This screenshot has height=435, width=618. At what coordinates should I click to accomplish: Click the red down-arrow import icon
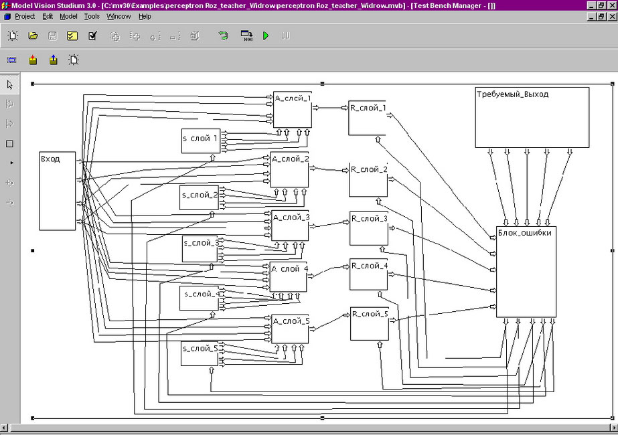coord(33,60)
